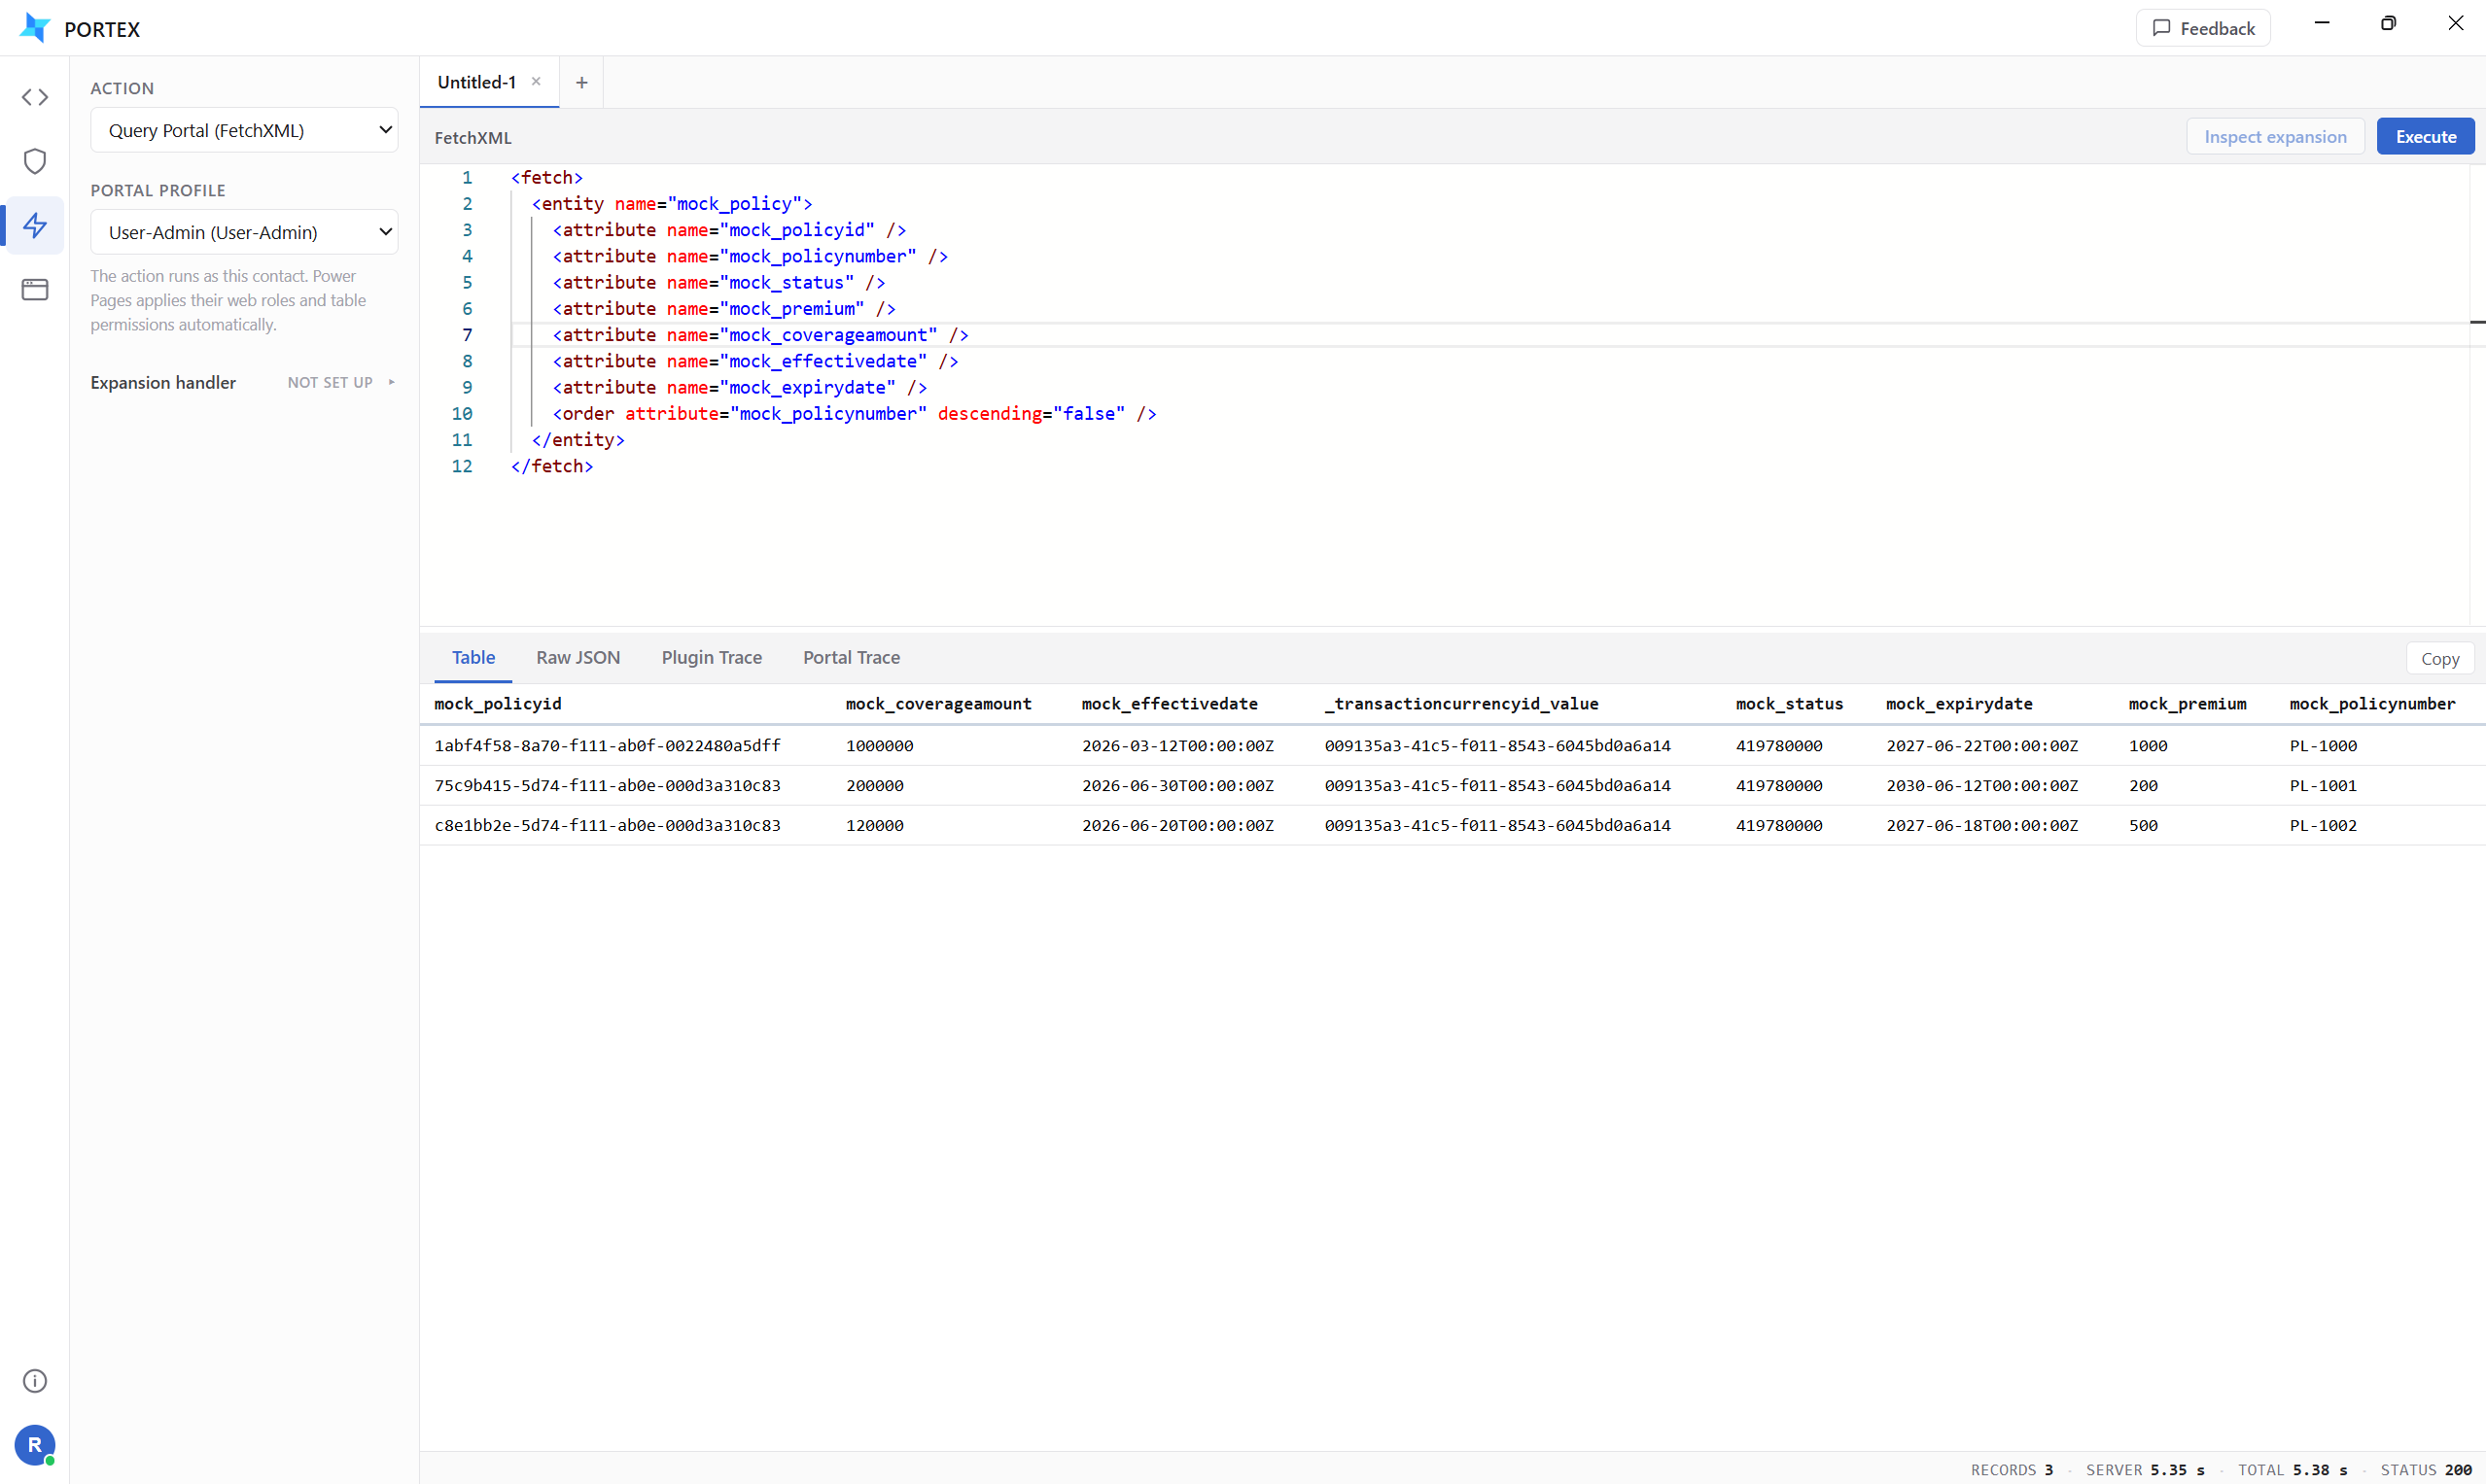
Task: Click the mock_policynumber column header
Action: tap(2372, 703)
